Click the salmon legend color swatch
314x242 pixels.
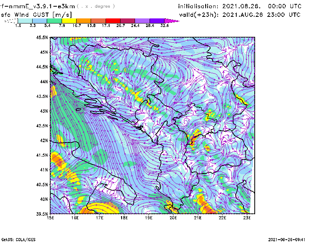pos(99,21)
